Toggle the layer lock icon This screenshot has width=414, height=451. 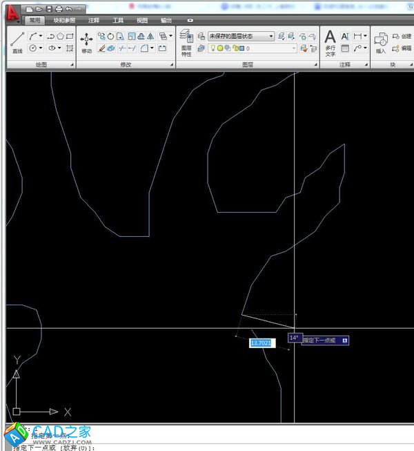click(x=235, y=48)
